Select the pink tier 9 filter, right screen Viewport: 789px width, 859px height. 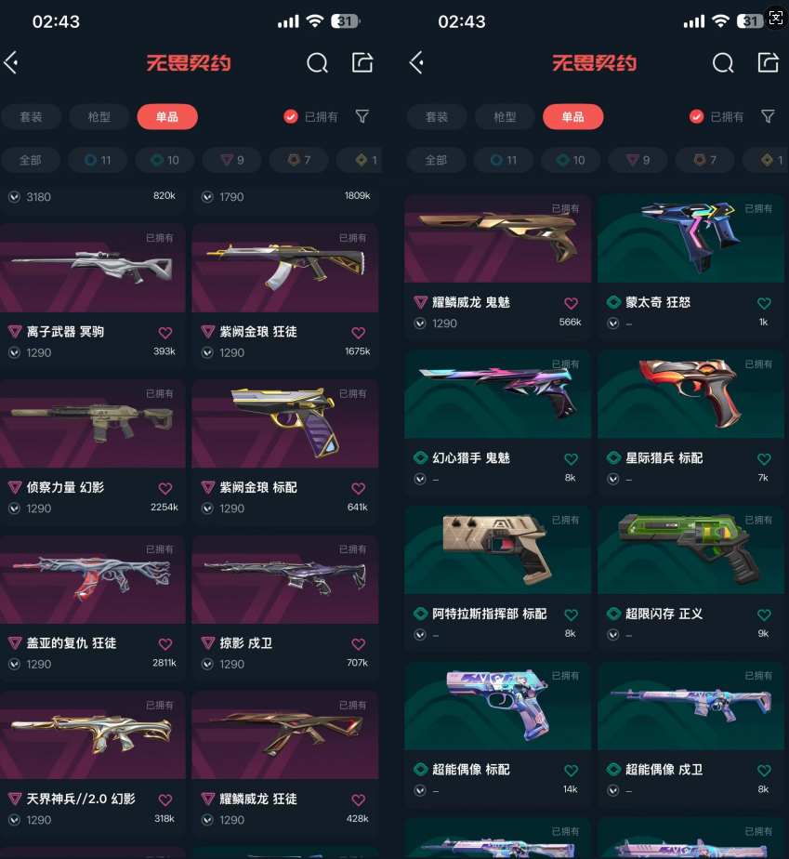(638, 160)
